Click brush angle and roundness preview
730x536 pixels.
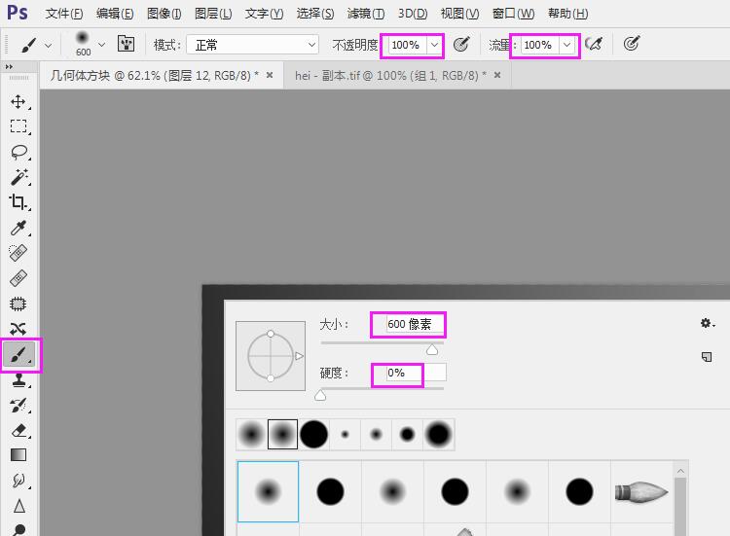click(271, 356)
